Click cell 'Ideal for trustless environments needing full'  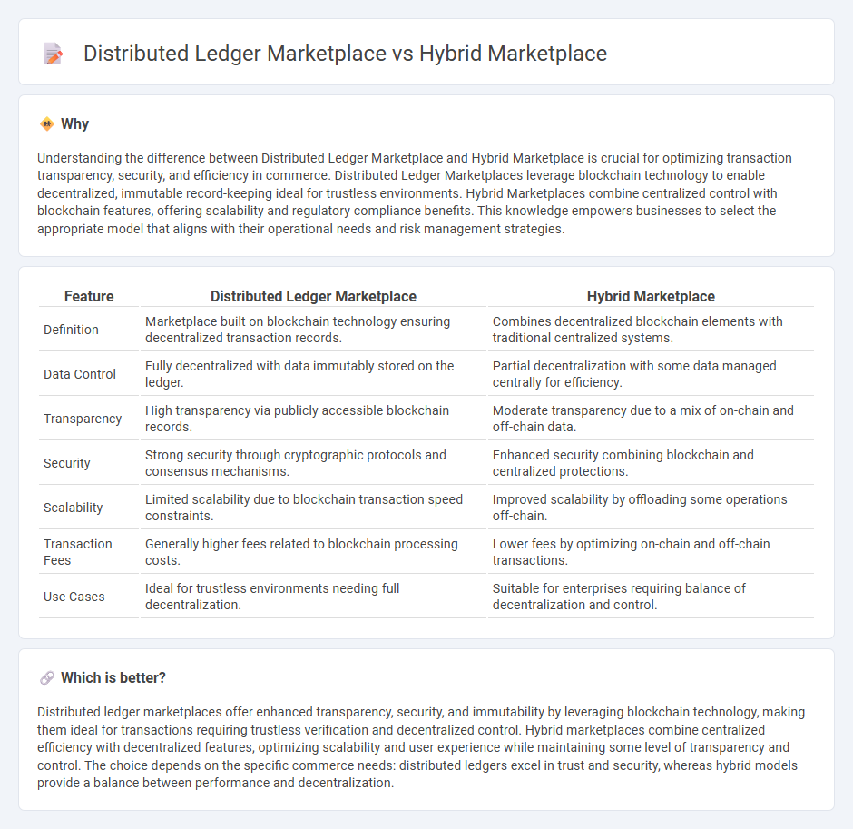[x=313, y=597]
